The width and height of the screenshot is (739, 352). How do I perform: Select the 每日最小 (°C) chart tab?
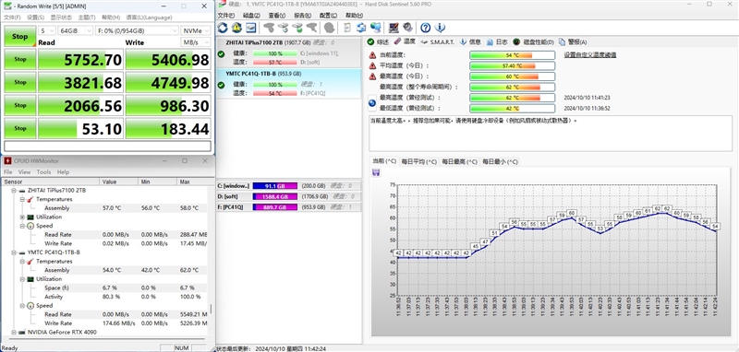[500, 161]
